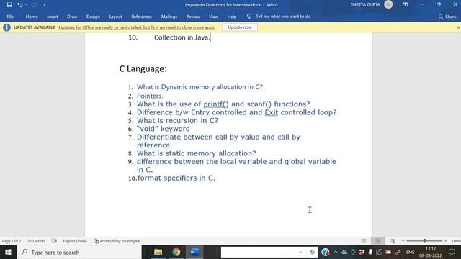Open the Office updates message link
This screenshot has width=461, height=259.
point(137,27)
